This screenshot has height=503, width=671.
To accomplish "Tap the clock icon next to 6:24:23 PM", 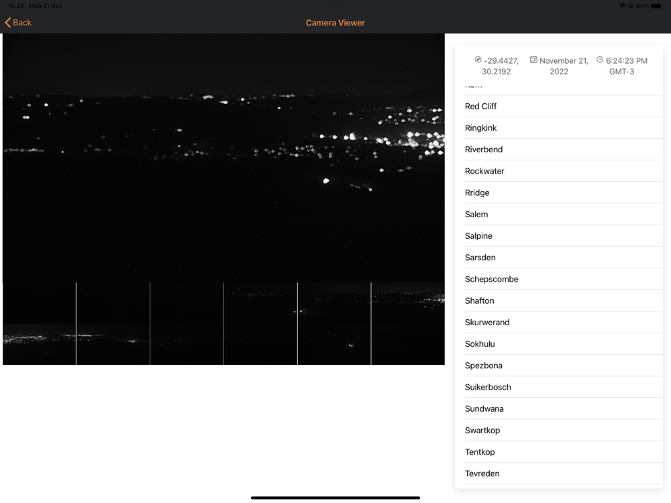I will click(x=600, y=60).
